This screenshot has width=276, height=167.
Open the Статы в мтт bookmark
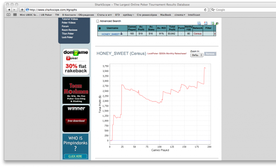click(x=104, y=15)
